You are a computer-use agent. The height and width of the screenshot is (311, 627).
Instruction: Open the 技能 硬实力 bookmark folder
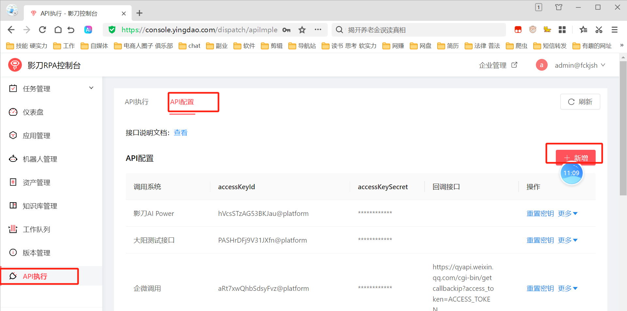pos(27,46)
